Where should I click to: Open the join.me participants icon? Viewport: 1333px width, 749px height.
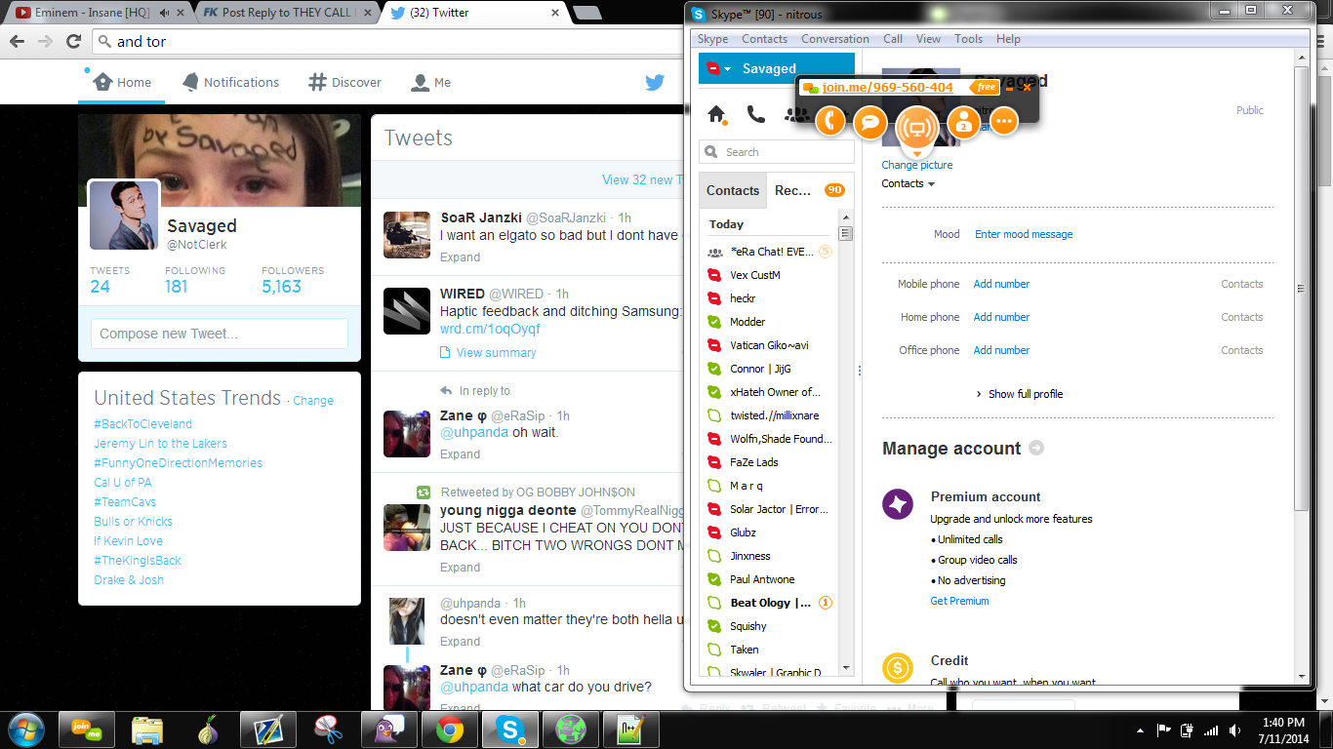964,122
